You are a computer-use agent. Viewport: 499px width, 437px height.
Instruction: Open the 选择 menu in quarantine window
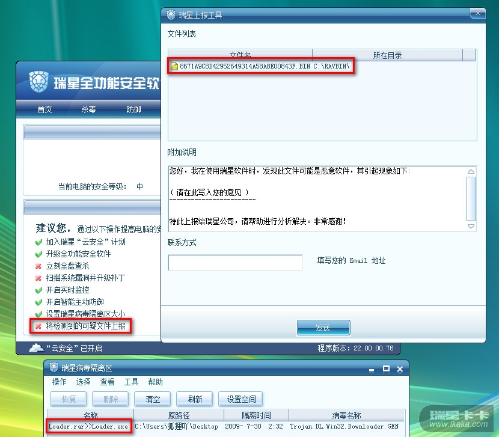pos(83,382)
